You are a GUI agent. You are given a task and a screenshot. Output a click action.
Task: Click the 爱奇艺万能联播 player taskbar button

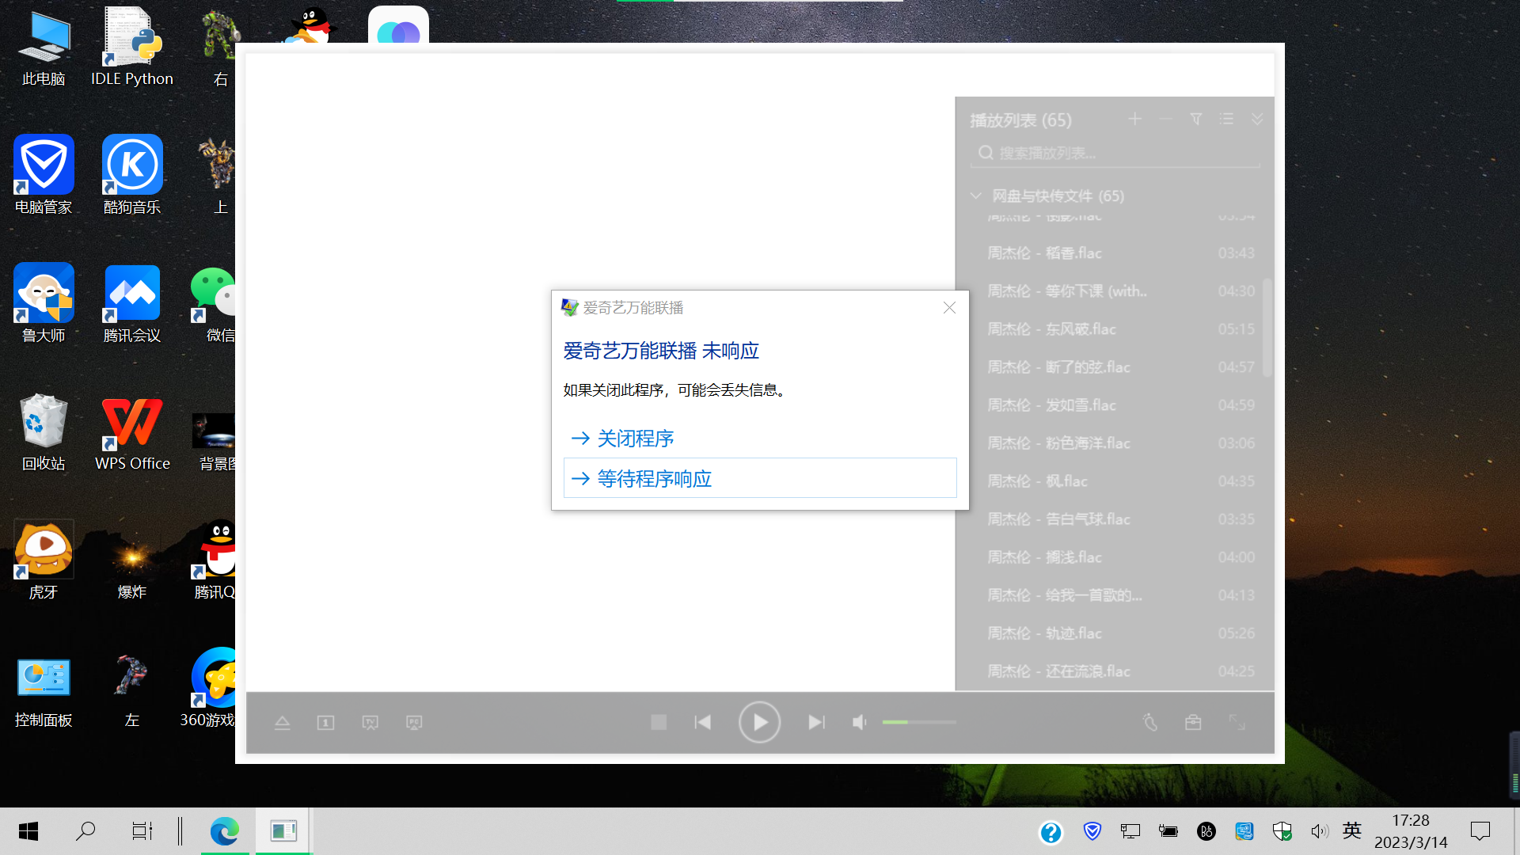[x=283, y=831]
